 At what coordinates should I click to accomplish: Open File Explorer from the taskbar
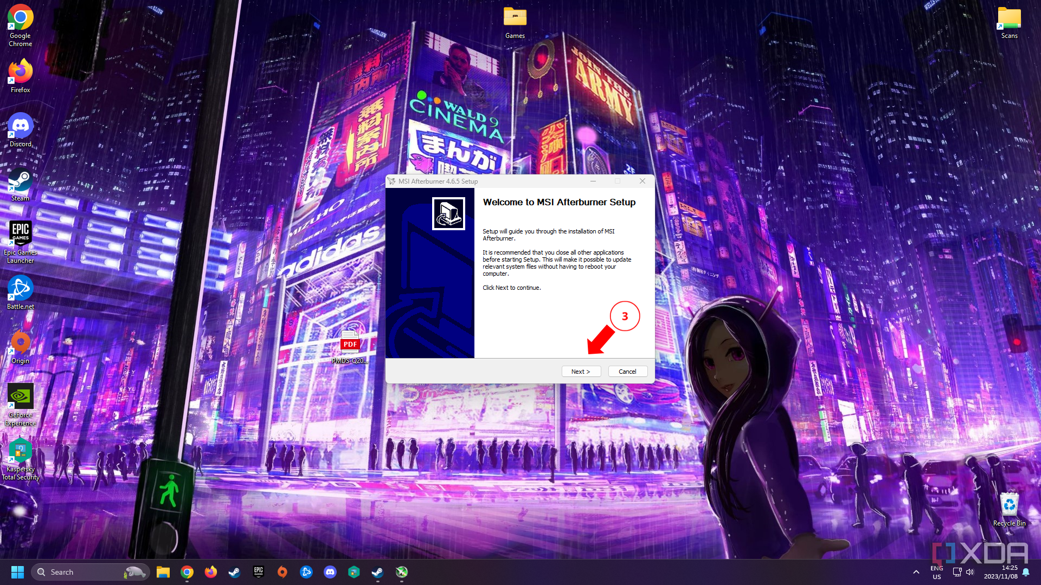click(163, 572)
